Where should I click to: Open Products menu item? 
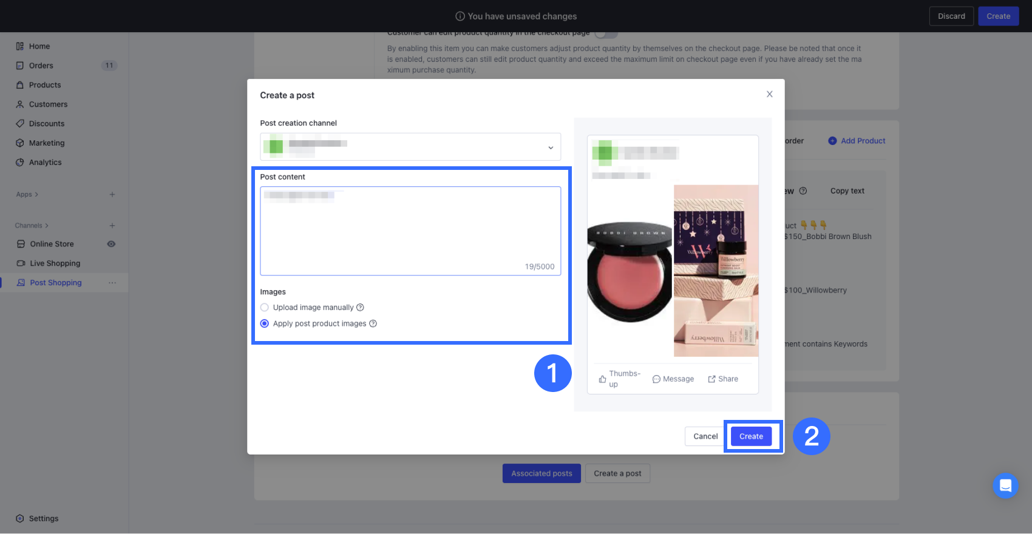tap(45, 85)
